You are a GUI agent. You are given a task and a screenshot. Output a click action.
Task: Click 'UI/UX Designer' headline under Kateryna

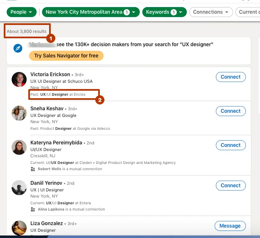click(x=46, y=150)
